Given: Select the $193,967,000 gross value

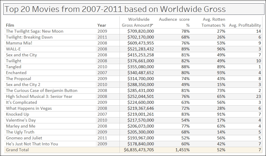Looking at the screenshot, I should (141, 138).
